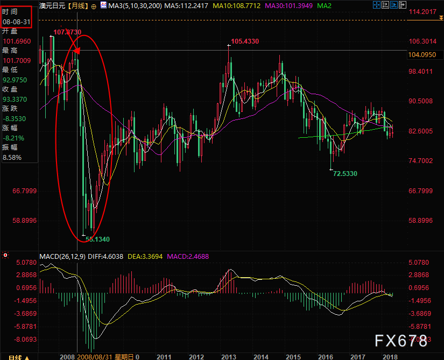Click the 2008/08/31 date label
Viewport: 444px width, 360px height.
(95, 357)
